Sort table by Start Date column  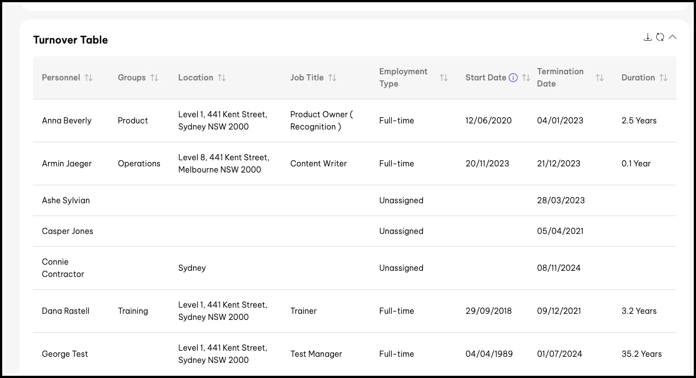(x=526, y=78)
